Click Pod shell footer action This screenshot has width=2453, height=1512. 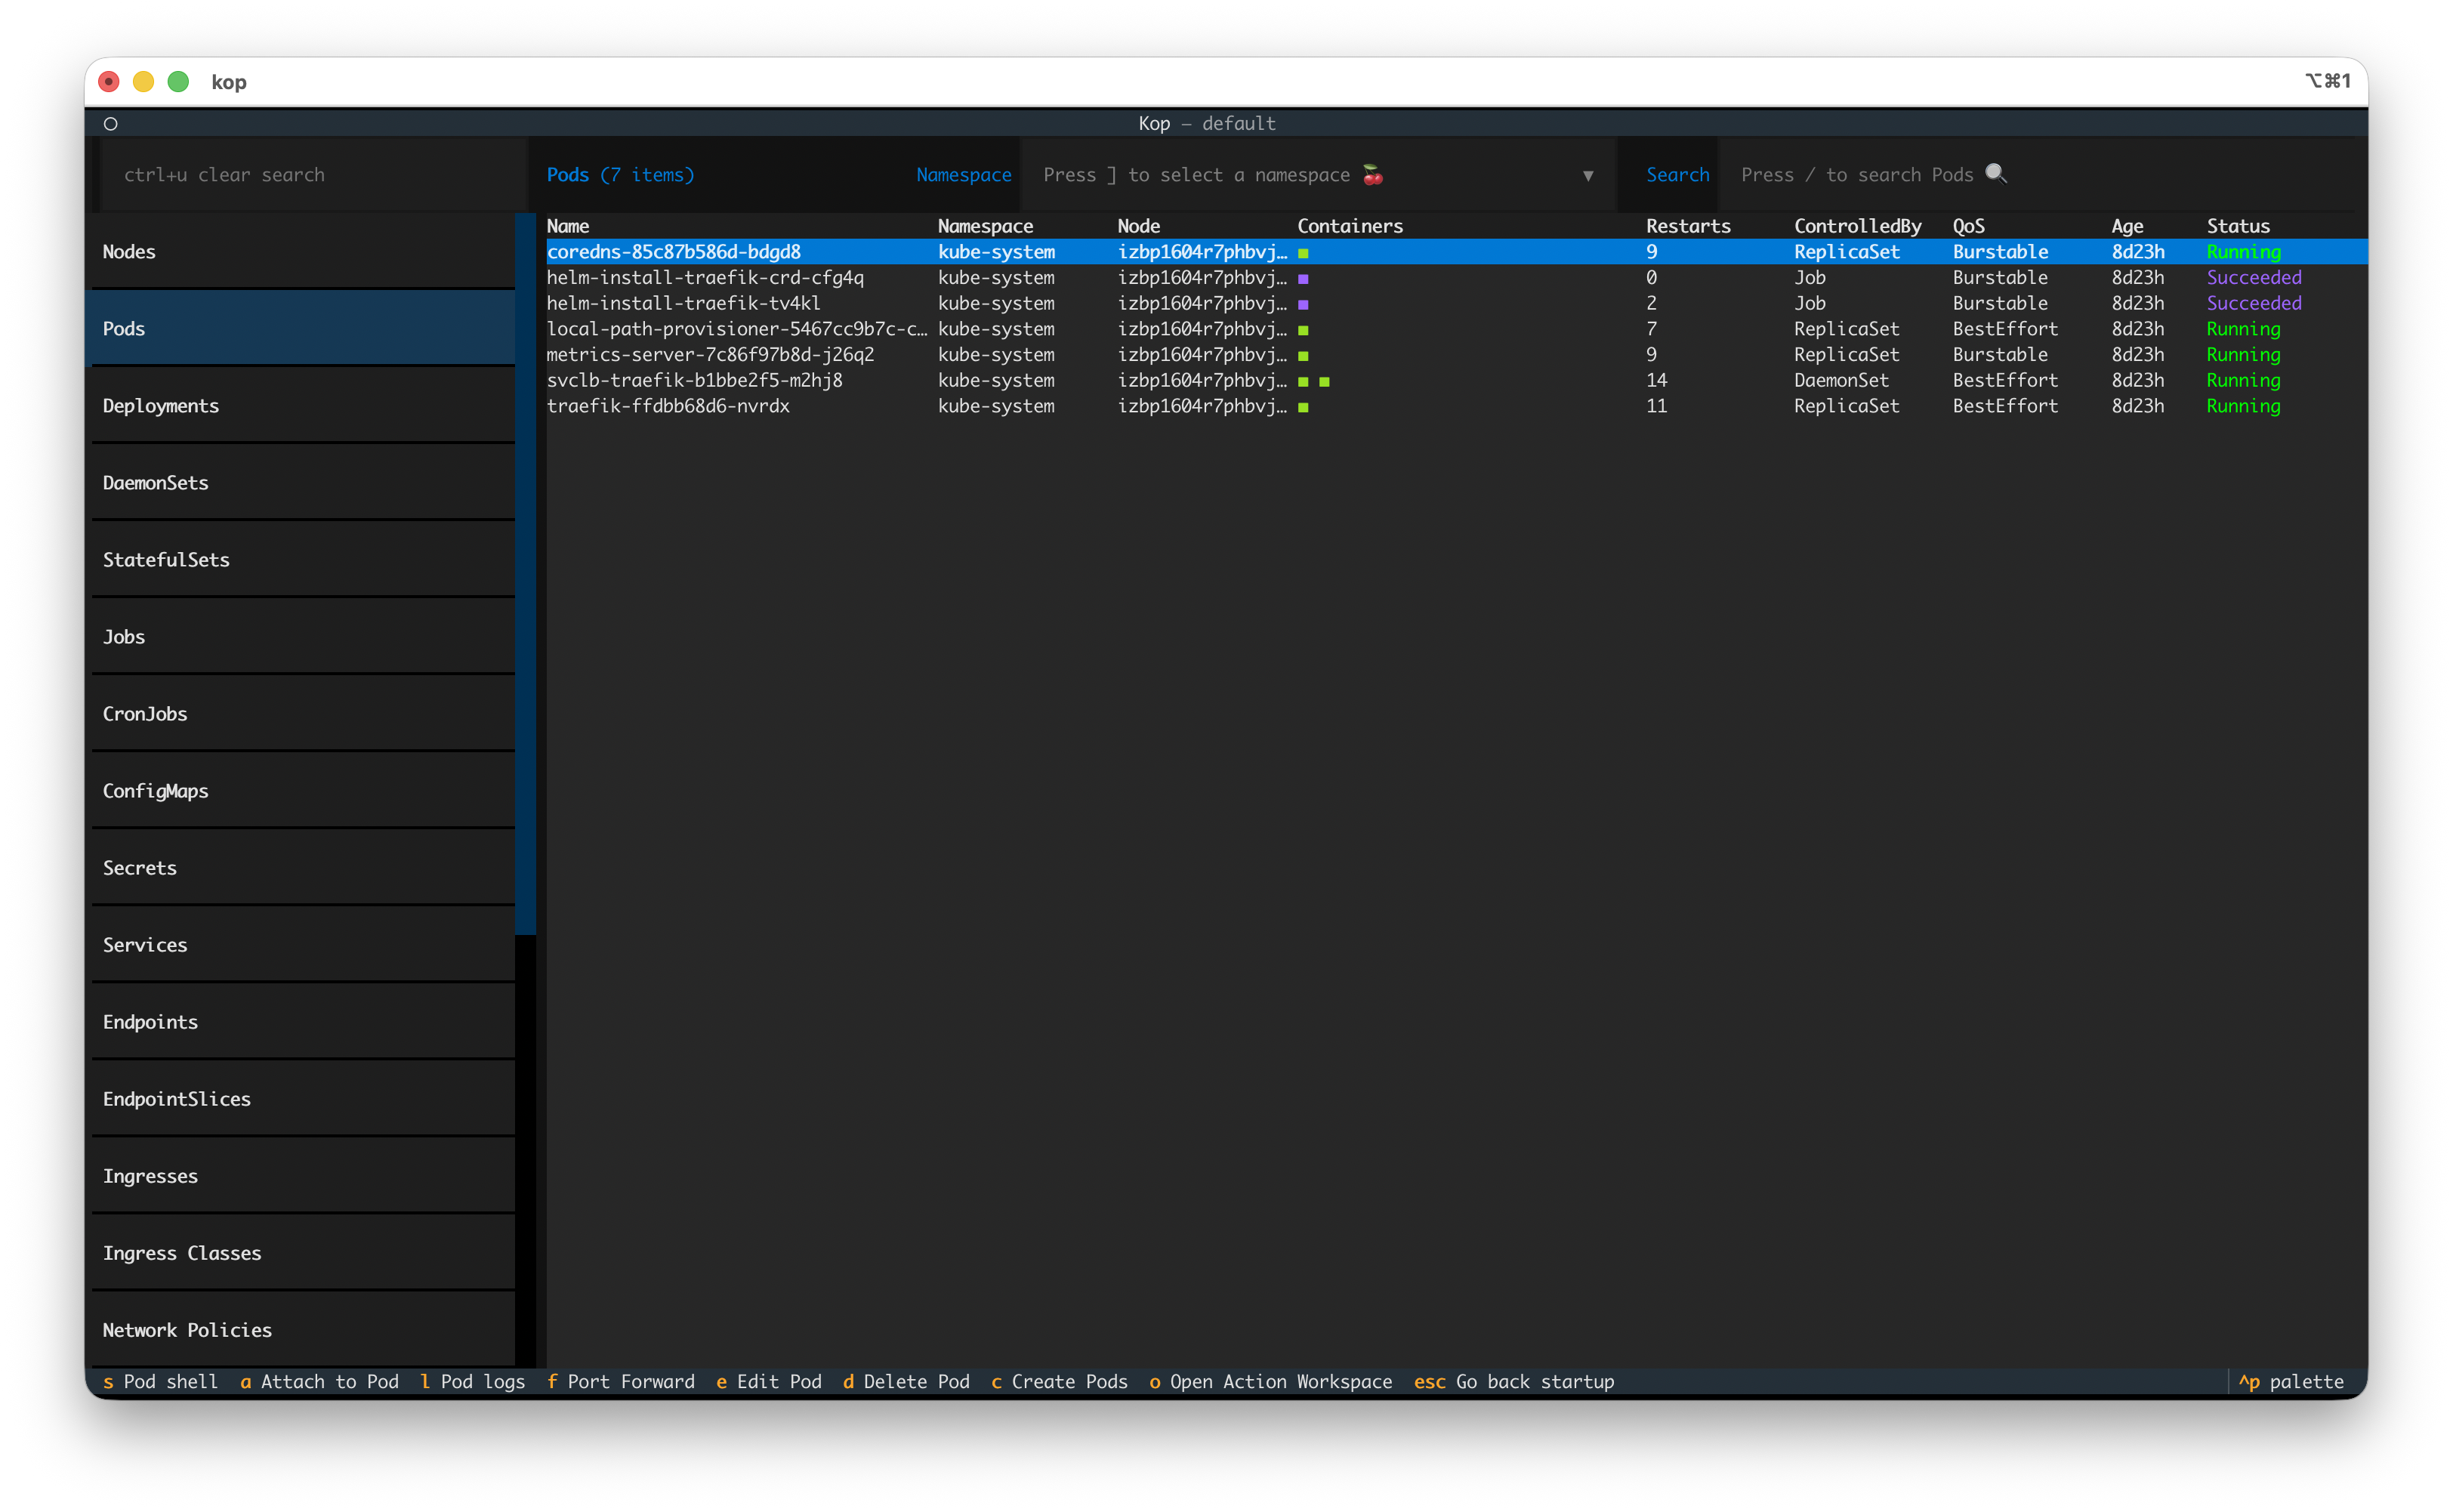160,1382
